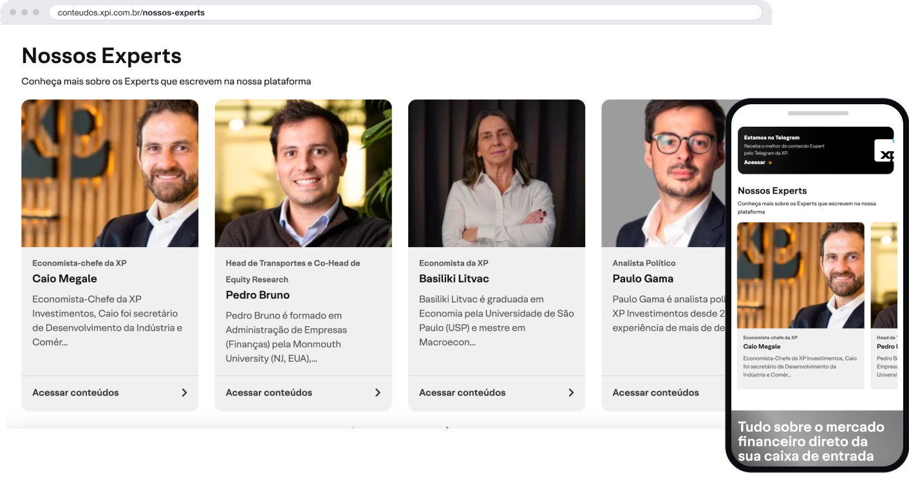Click Basiliki Litvac's photo
The width and height of the screenshot is (909, 480).
tap(496, 173)
